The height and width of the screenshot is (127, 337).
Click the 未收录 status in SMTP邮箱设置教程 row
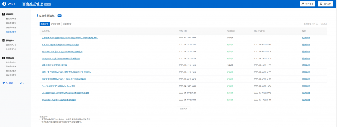click(230, 65)
